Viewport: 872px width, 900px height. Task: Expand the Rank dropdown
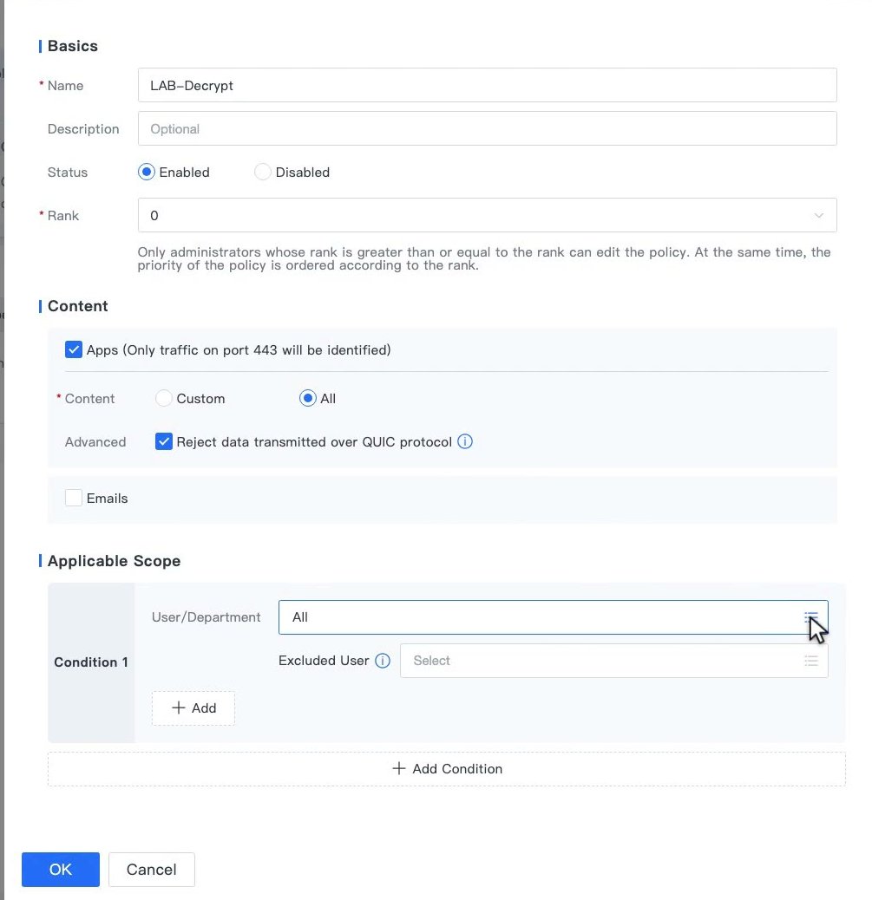click(487, 215)
